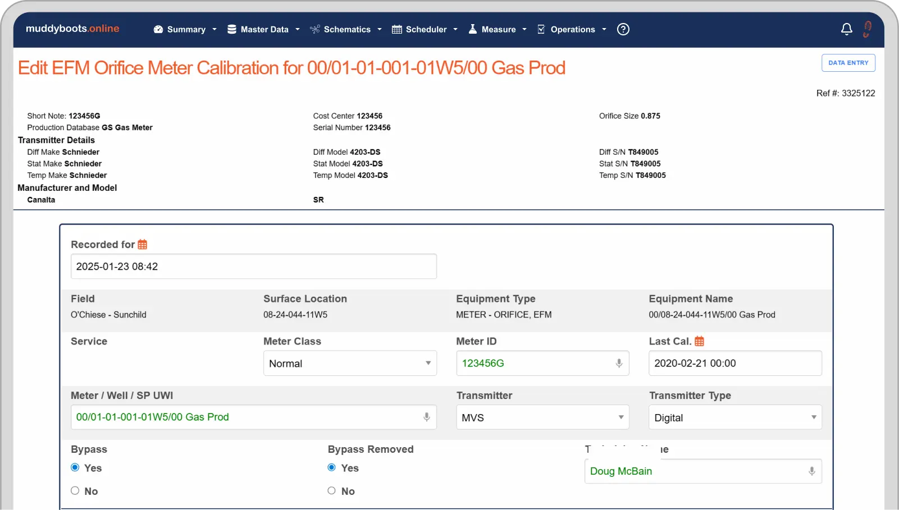Image resolution: width=899 pixels, height=510 pixels.
Task: Open the Scheduler menu
Action: (x=425, y=29)
